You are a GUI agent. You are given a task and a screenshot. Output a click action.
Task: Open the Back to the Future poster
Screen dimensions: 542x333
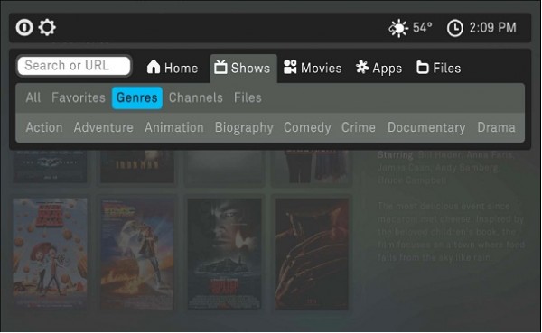coord(137,254)
